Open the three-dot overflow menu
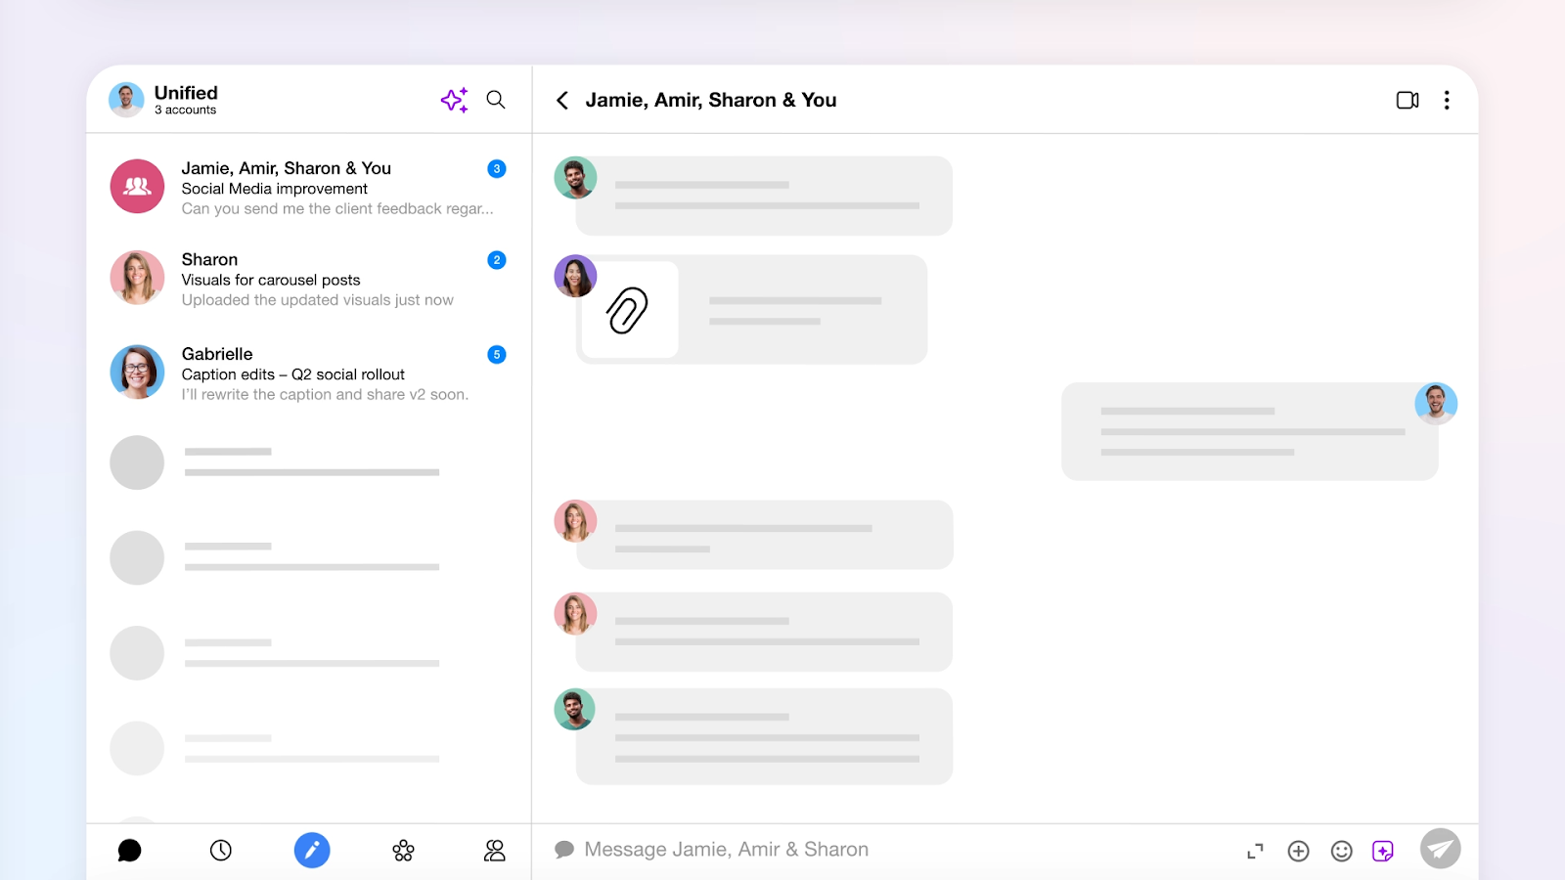The width and height of the screenshot is (1565, 880). point(1447,99)
